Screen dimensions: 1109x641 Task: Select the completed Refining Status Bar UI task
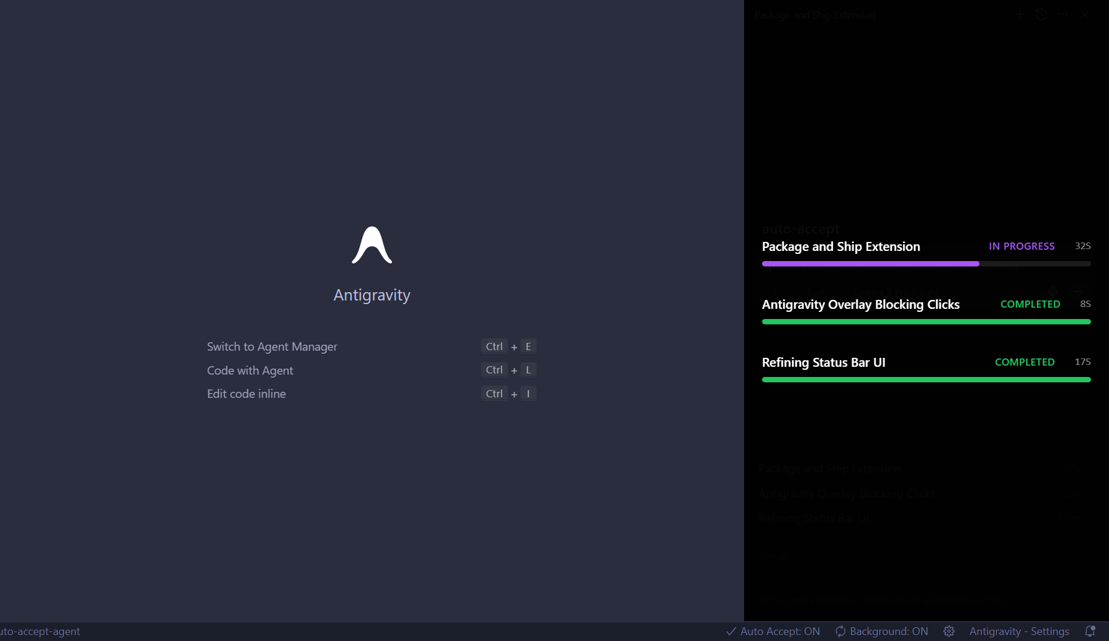click(824, 362)
